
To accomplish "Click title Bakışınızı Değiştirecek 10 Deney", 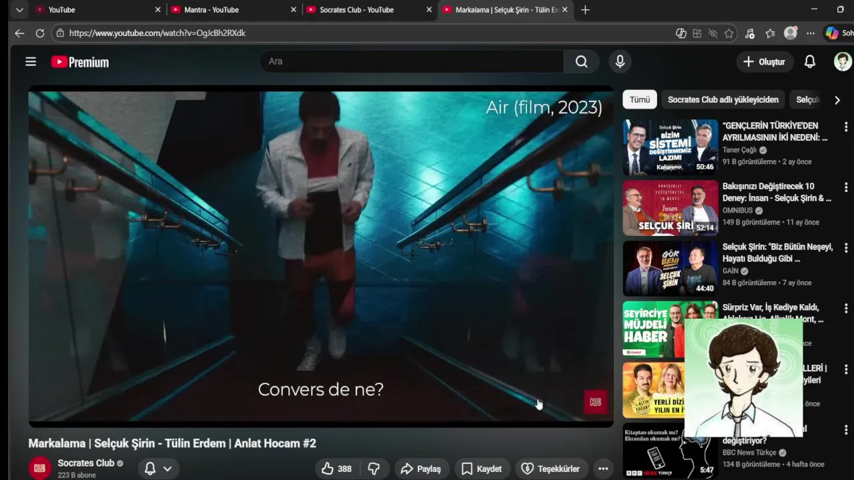I will tap(777, 192).
